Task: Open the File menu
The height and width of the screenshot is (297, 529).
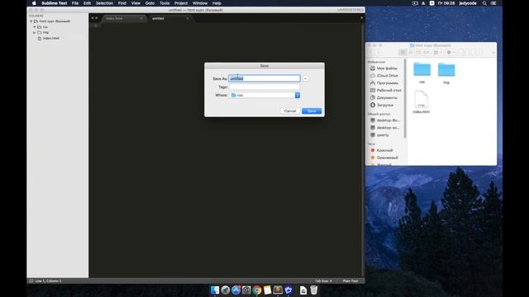Action: [75, 3]
